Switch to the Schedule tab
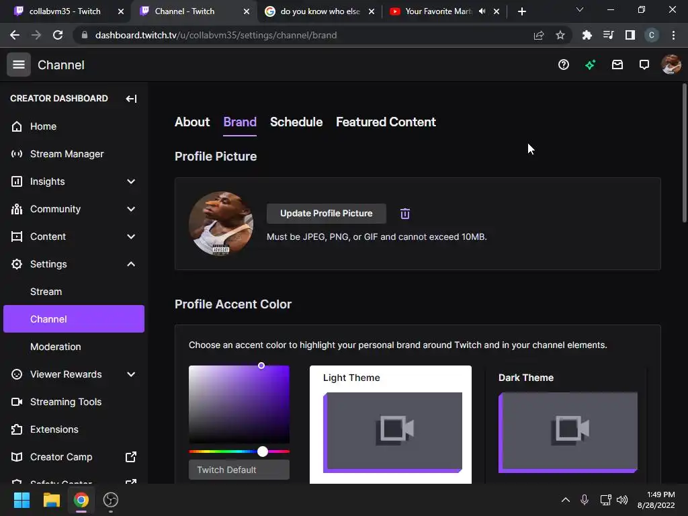This screenshot has width=688, height=516. 296,122
